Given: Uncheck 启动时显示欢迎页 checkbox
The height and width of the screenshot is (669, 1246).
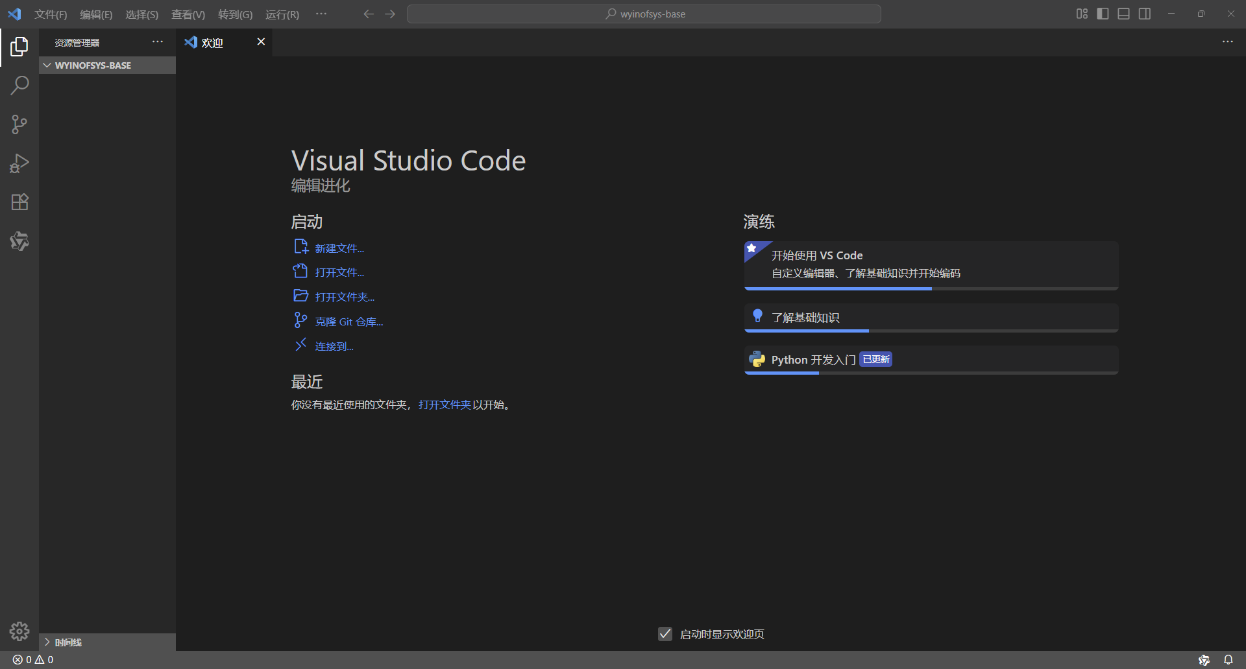Looking at the screenshot, I should (x=665, y=634).
